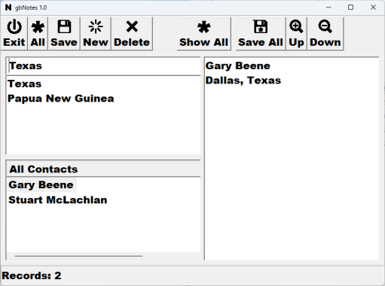Click the Records: 2 status bar

(x=32, y=275)
